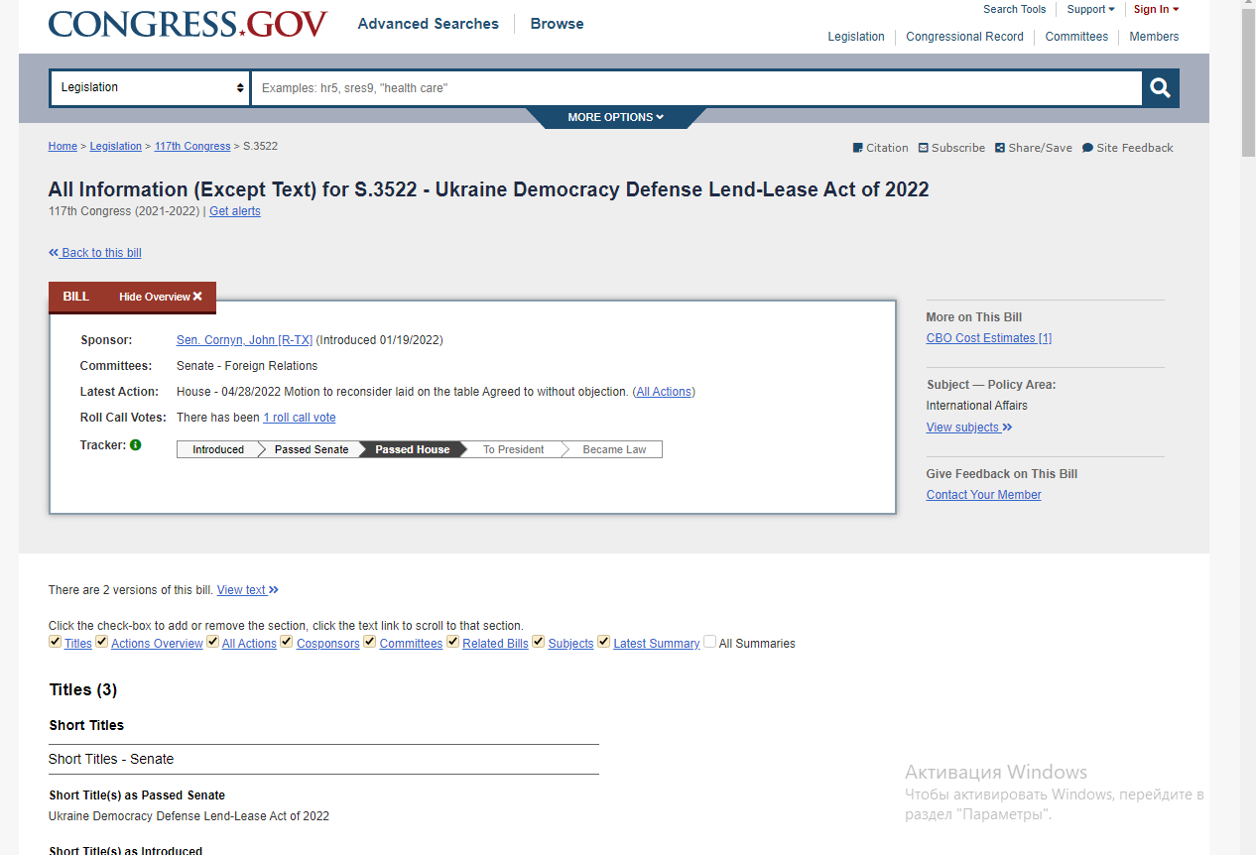Open the Legislation search scope dropdown
The height and width of the screenshot is (855, 1256).
coord(150,88)
